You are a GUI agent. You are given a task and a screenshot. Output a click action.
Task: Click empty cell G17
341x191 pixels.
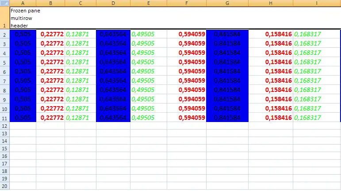coord(227,164)
